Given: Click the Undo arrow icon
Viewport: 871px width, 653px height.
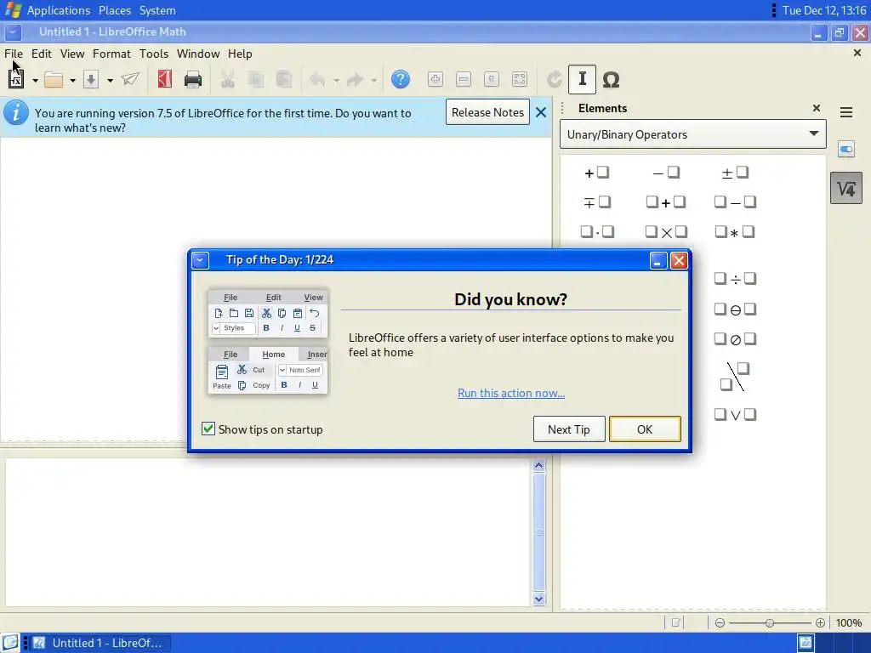Looking at the screenshot, I should (317, 79).
